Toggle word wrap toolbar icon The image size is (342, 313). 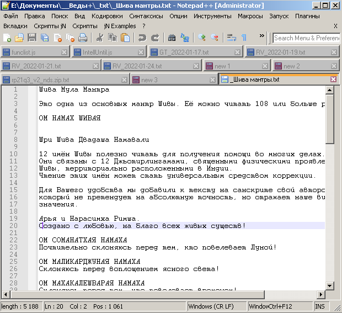232,38
